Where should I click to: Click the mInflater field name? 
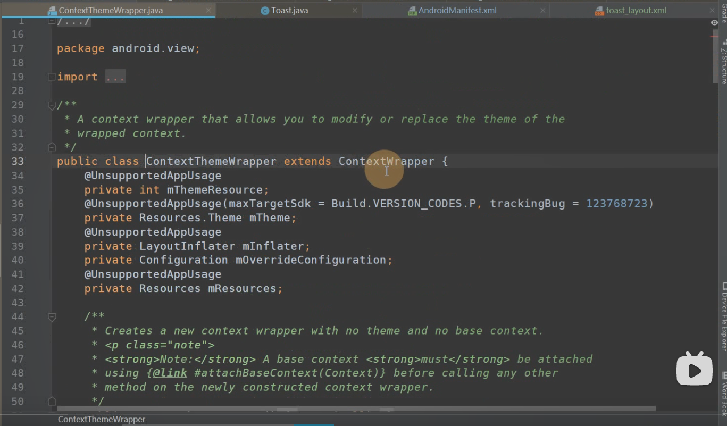(x=273, y=246)
